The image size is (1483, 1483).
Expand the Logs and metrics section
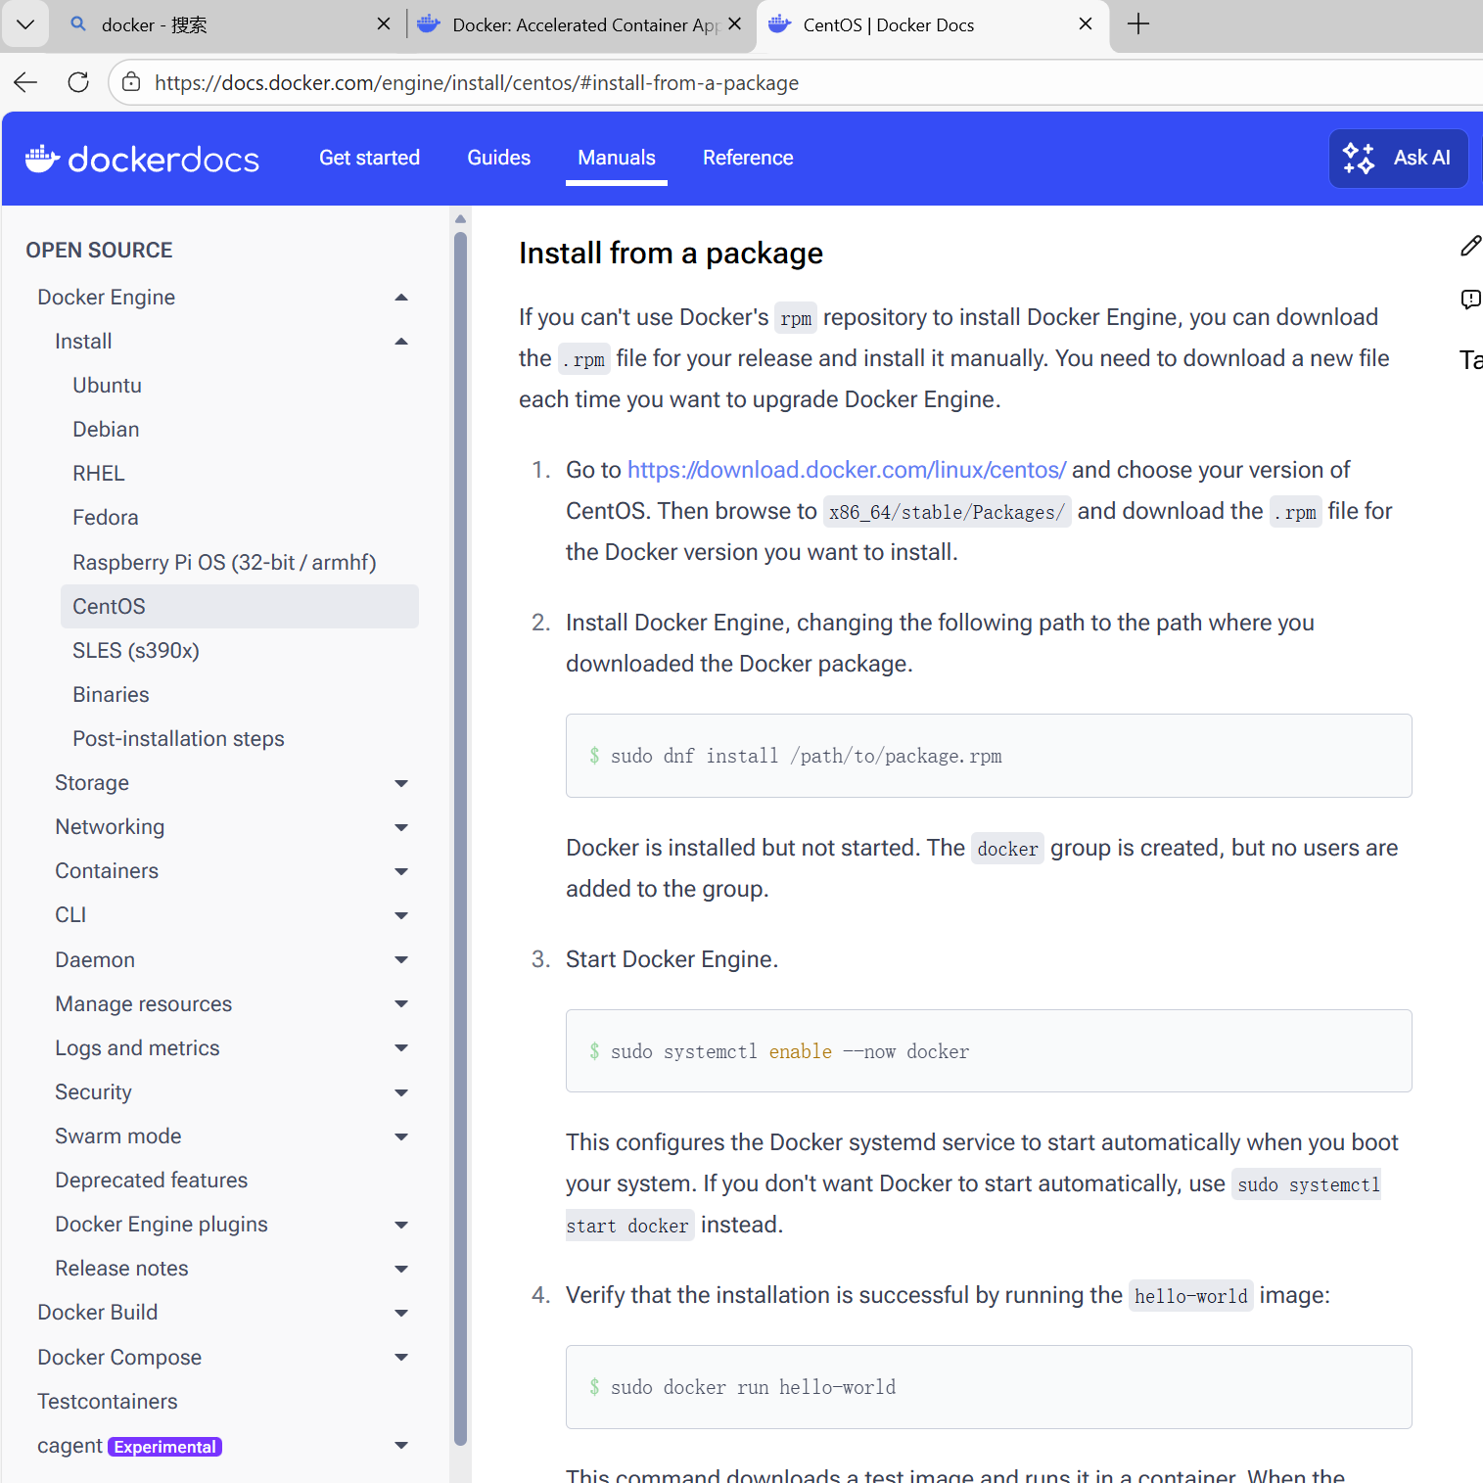point(401,1048)
